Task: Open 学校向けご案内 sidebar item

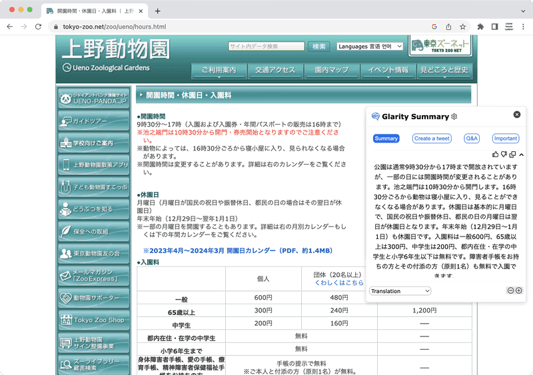Action: (x=93, y=143)
